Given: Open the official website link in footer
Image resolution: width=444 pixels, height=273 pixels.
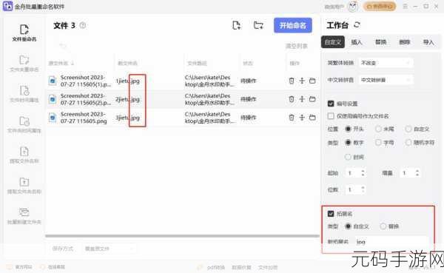Looking at the screenshot, I should coord(20,267).
